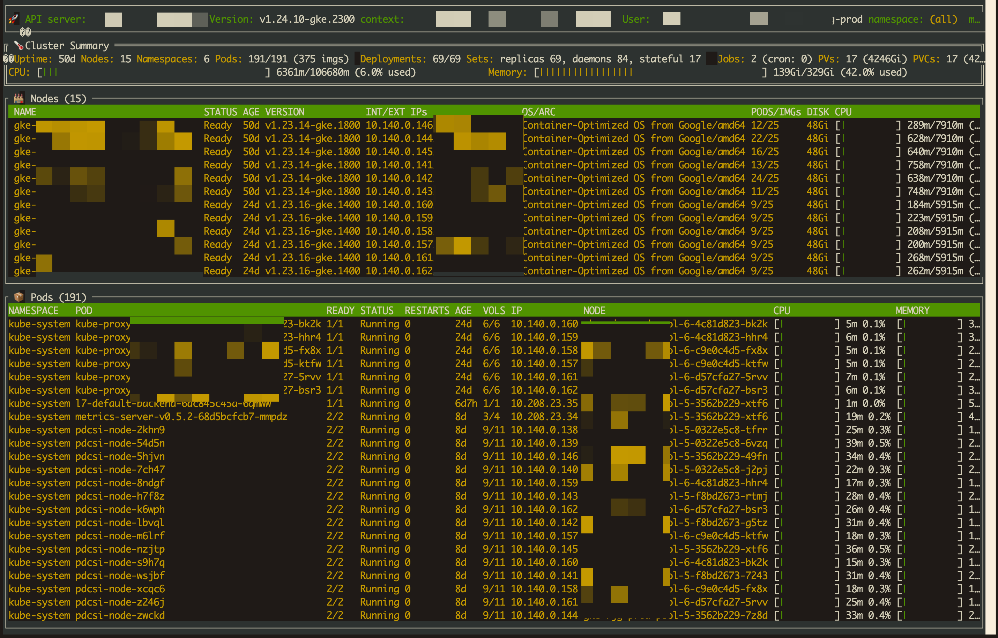998x638 pixels.
Task: Select pod pdcsi-node-m6lrf
Action: 120,536
